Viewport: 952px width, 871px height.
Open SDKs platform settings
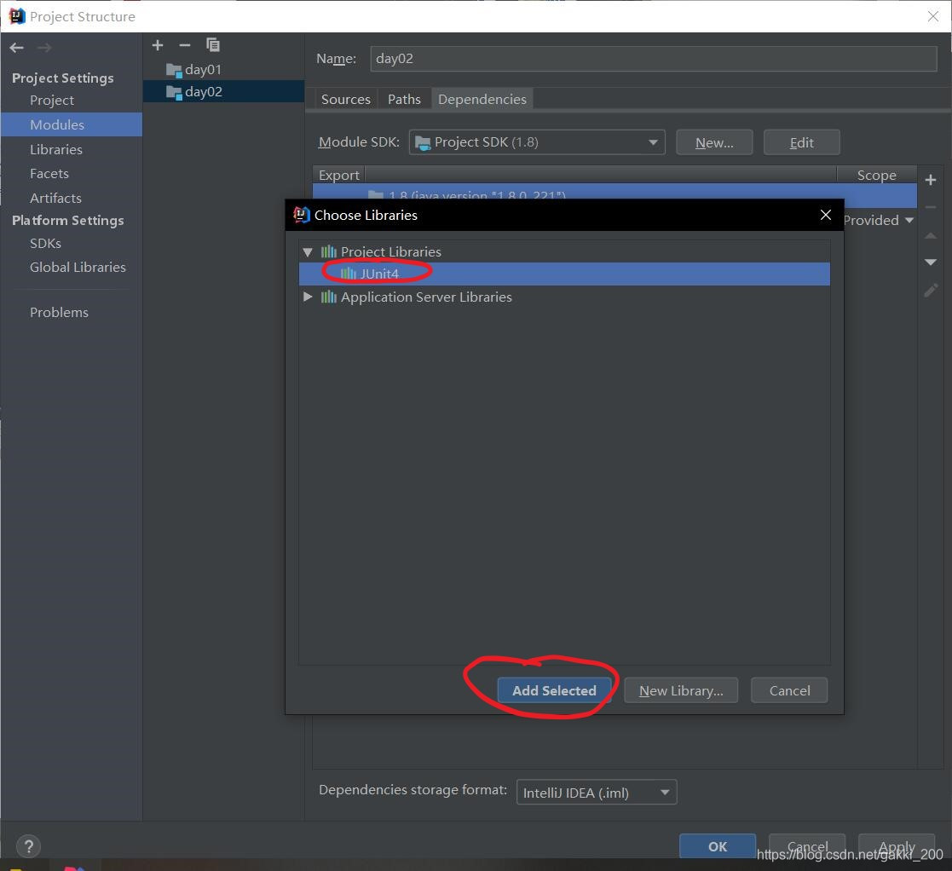[x=45, y=244]
